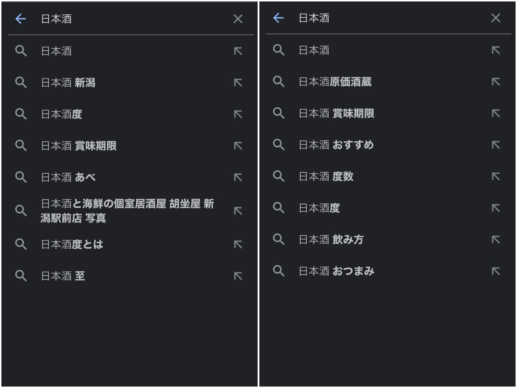Insert the 日本酒 おつまみ suggestion via arrow icon
The width and height of the screenshot is (517, 388).
pos(496,271)
